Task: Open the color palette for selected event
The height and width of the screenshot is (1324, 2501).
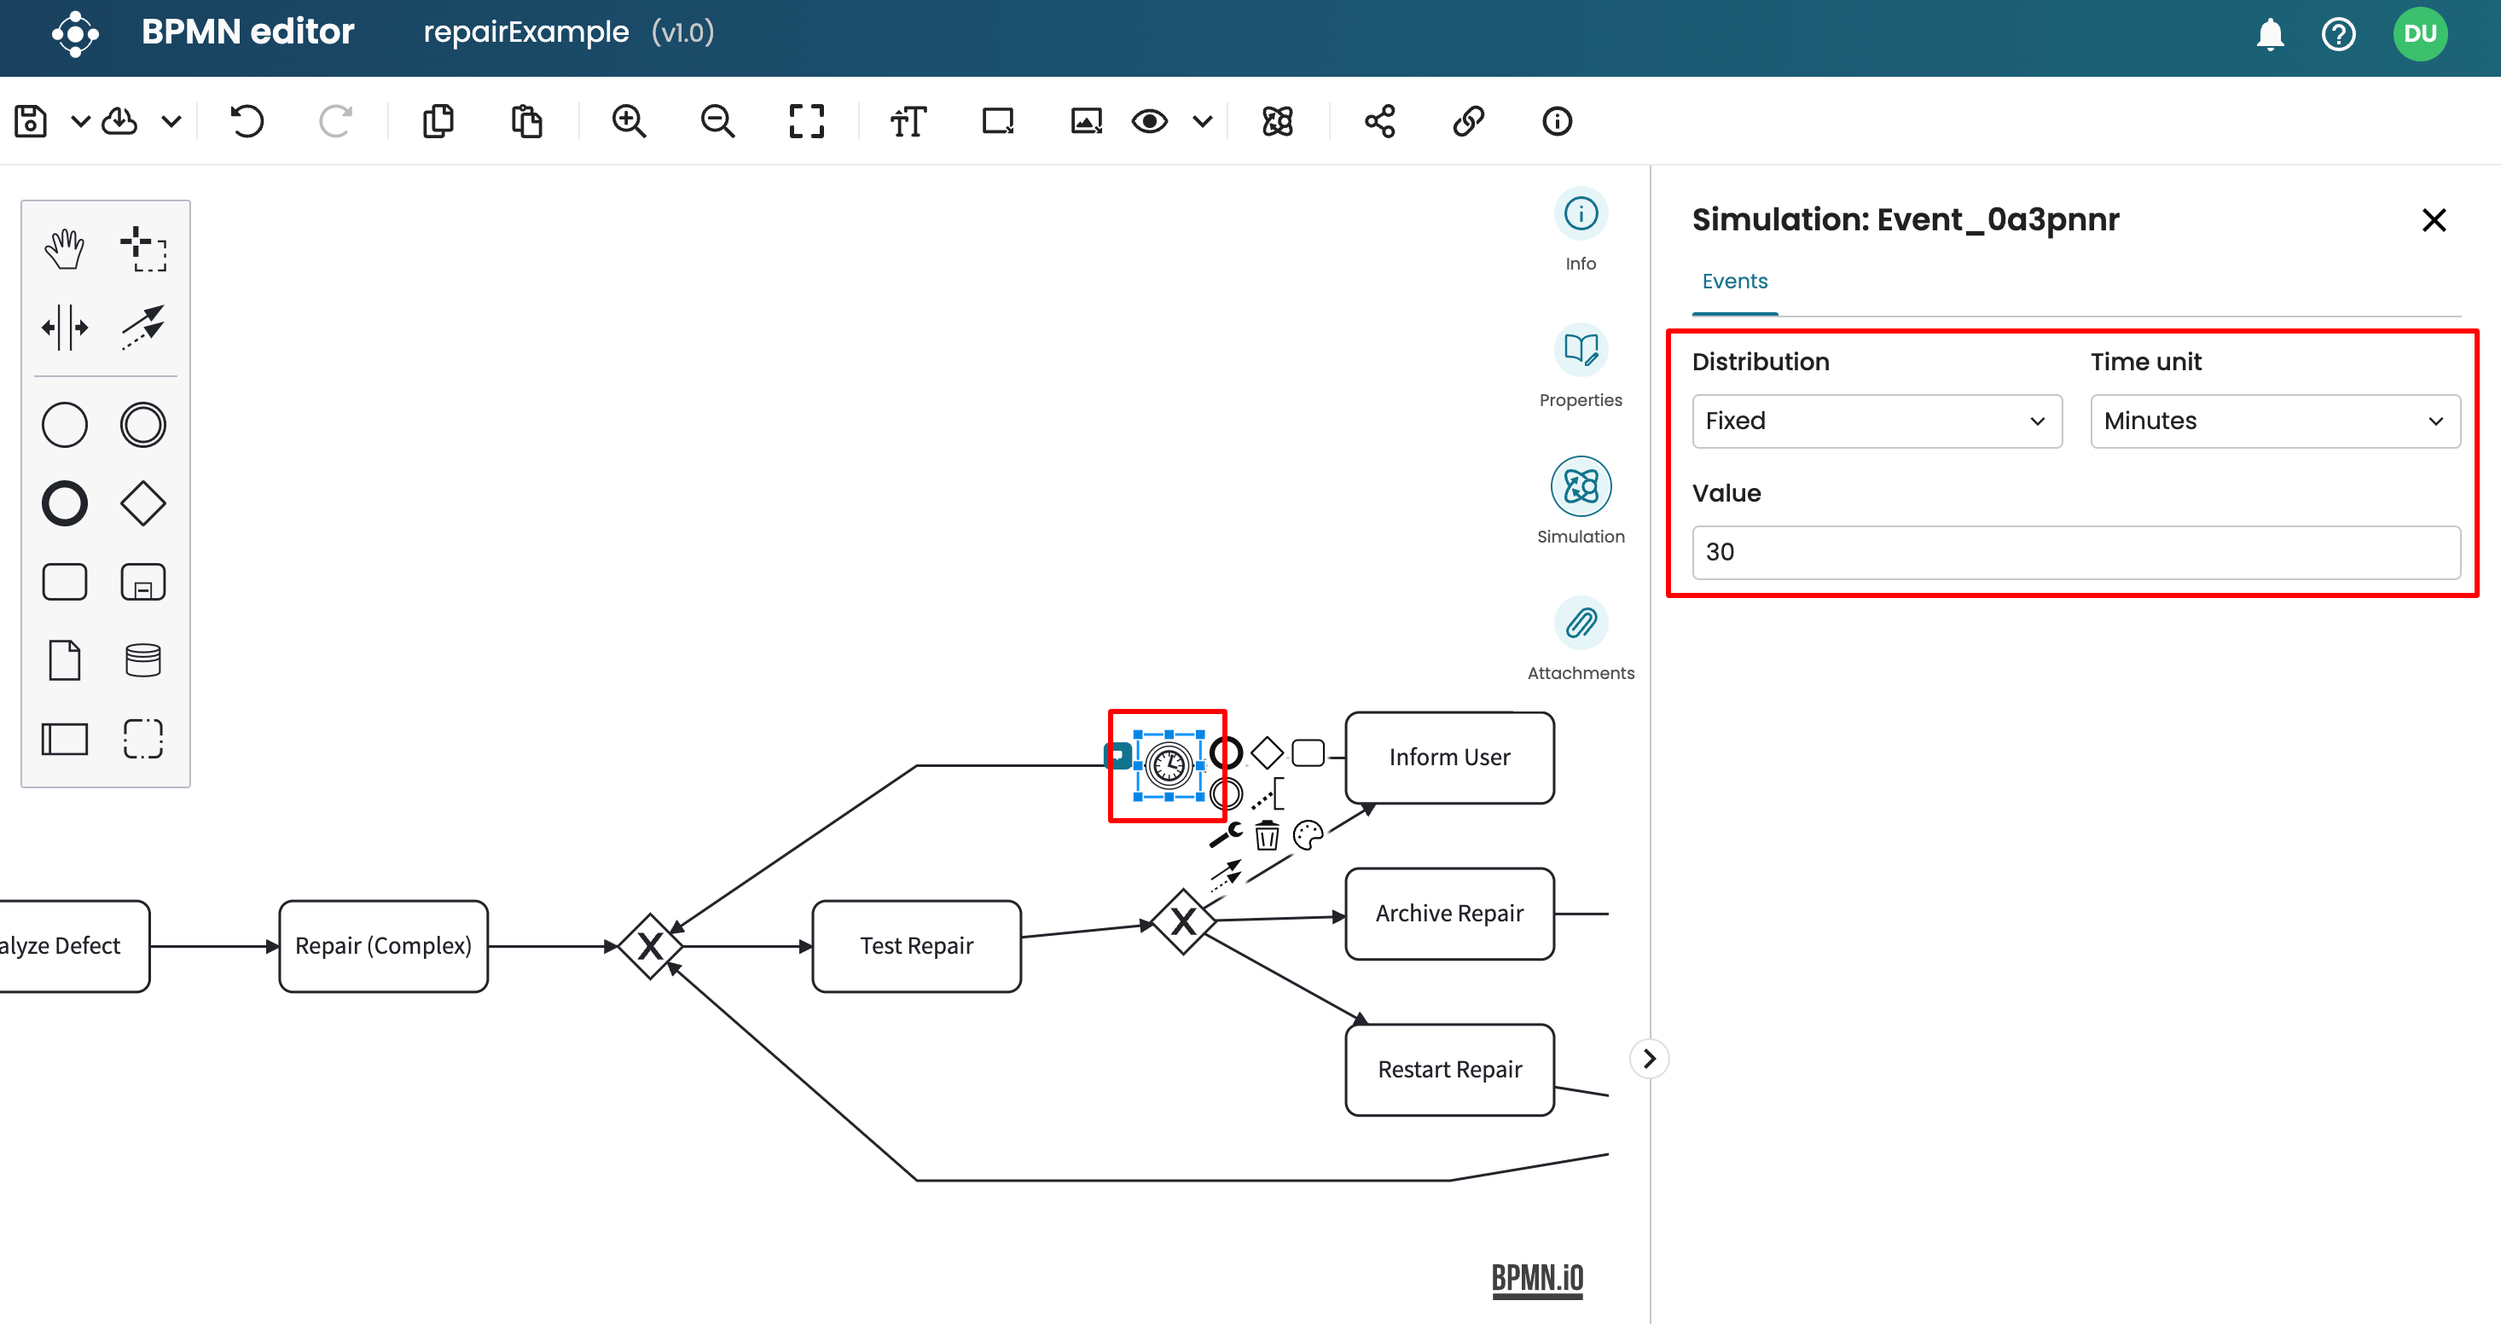Action: tap(1308, 833)
